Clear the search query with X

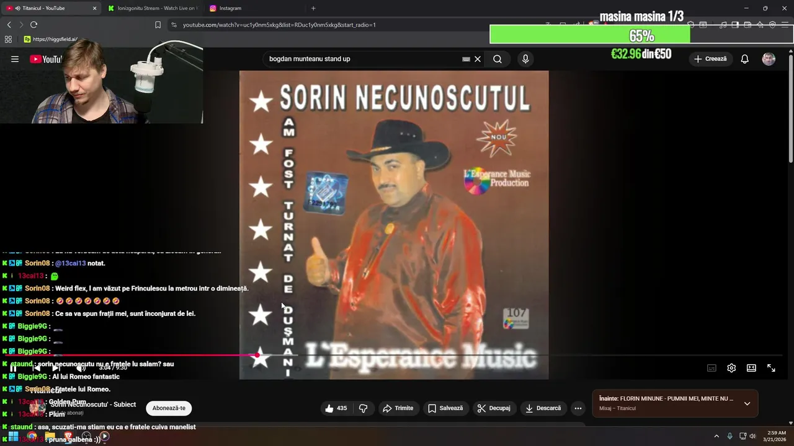478,59
